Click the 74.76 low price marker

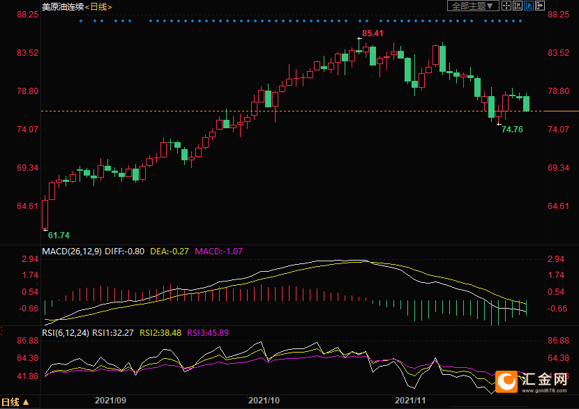click(512, 130)
